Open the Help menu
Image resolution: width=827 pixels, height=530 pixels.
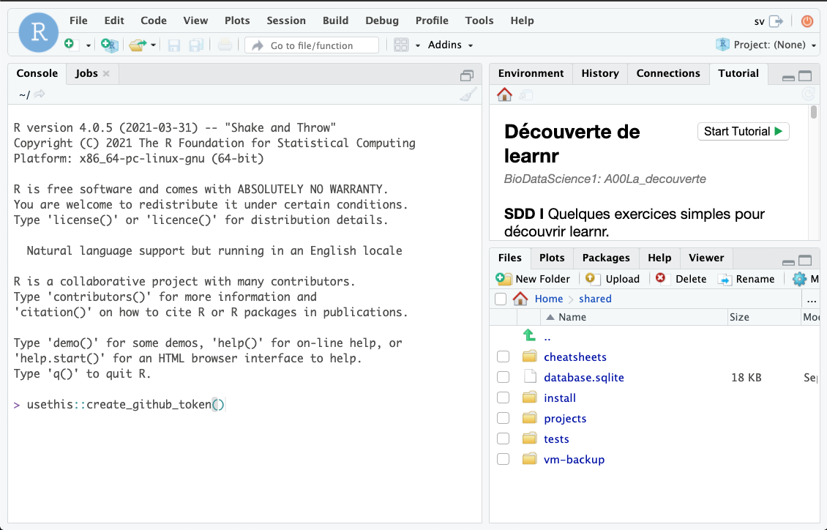[522, 20]
